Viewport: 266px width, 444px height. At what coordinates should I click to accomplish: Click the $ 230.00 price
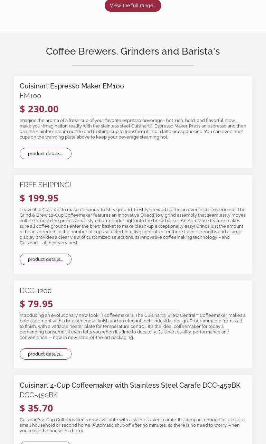(39, 109)
